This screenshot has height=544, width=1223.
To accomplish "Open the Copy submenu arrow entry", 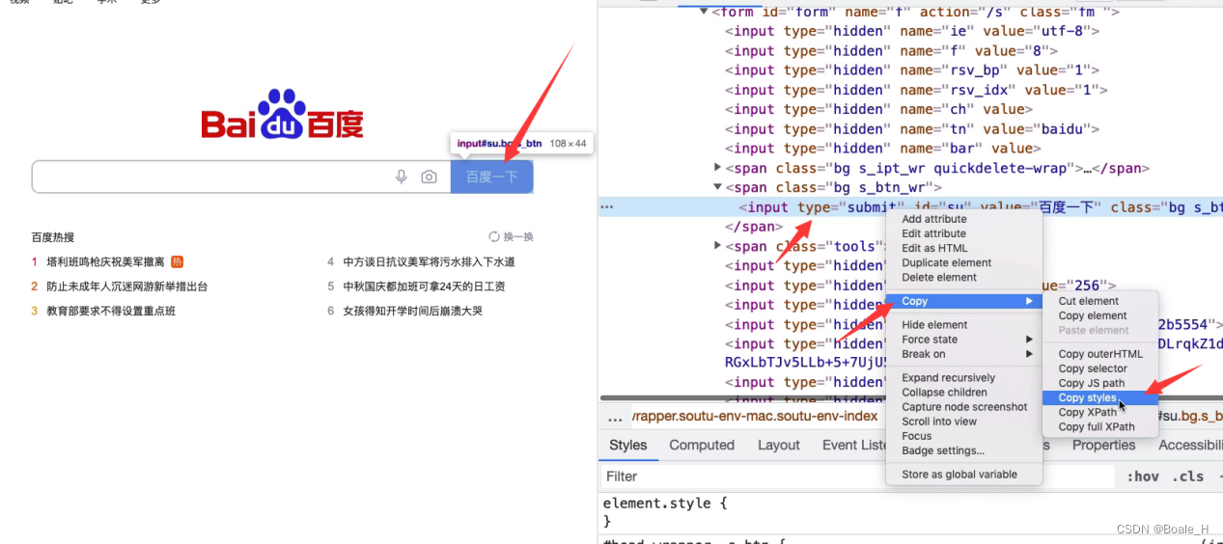I will [x=964, y=301].
